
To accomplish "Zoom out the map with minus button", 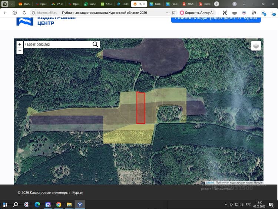I will (x=20, y=51).
